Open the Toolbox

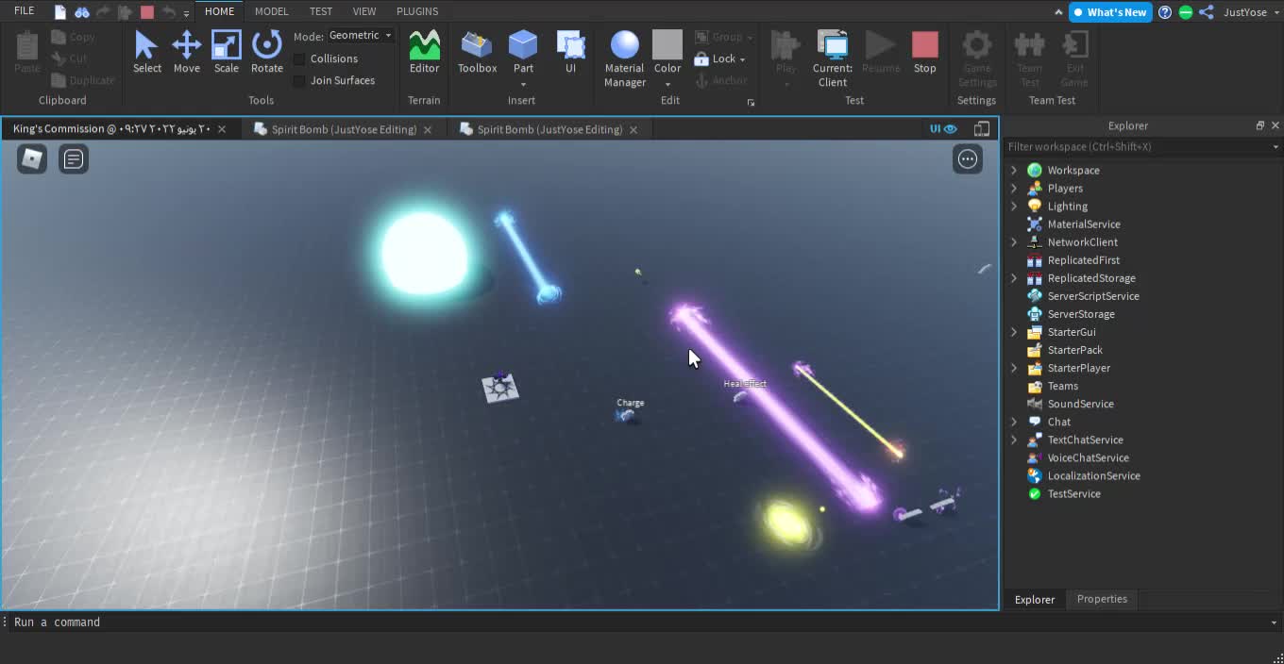pyautogui.click(x=477, y=52)
